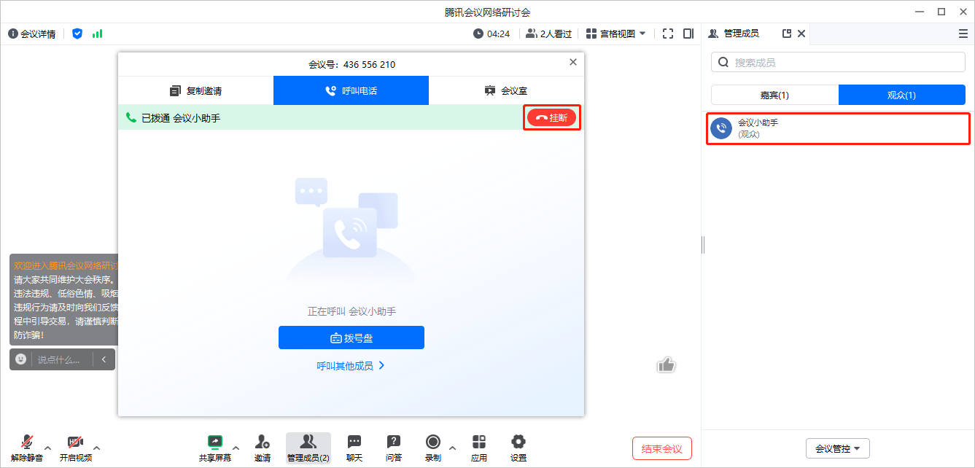The height and width of the screenshot is (468, 975).
Task: Open the chat emoji picker
Action: tap(21, 359)
